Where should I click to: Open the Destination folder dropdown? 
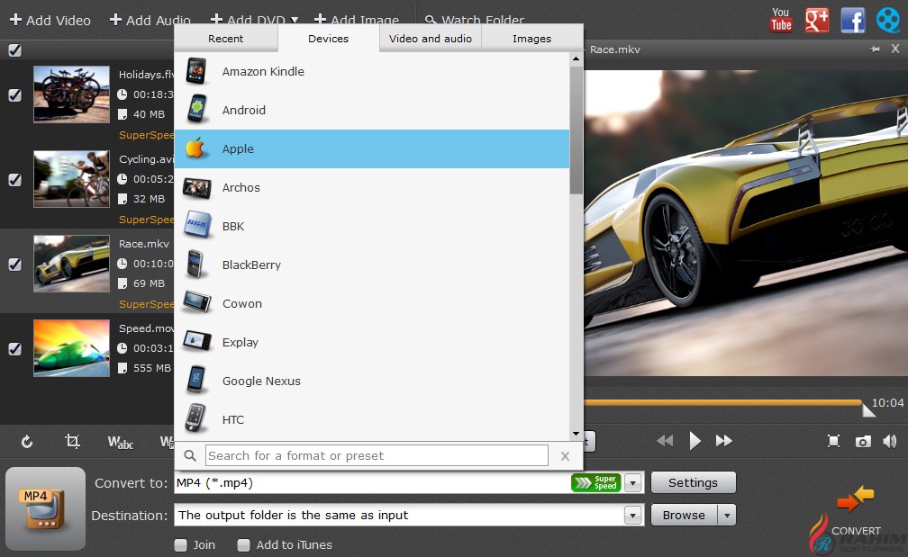[x=633, y=516]
